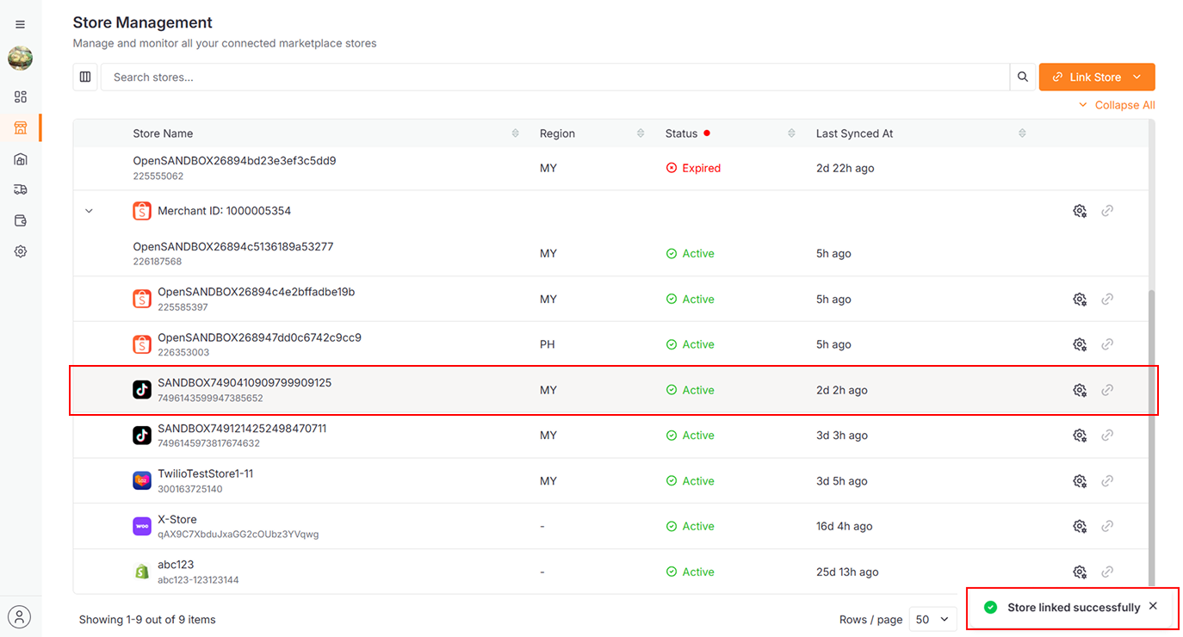Open settings gear for X-Store row
The image size is (1183, 637).
[1079, 526]
